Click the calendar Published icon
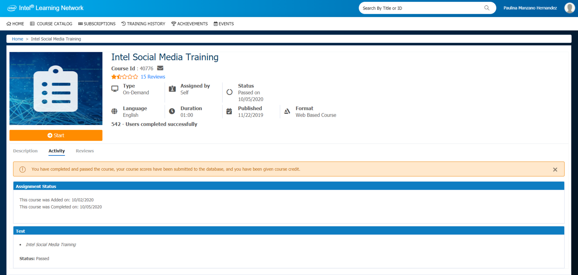The height and width of the screenshot is (275, 578). point(229,111)
